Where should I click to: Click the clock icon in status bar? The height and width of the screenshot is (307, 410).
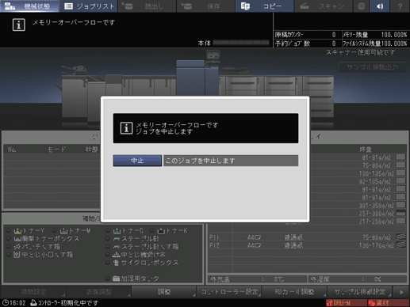tap(6, 303)
